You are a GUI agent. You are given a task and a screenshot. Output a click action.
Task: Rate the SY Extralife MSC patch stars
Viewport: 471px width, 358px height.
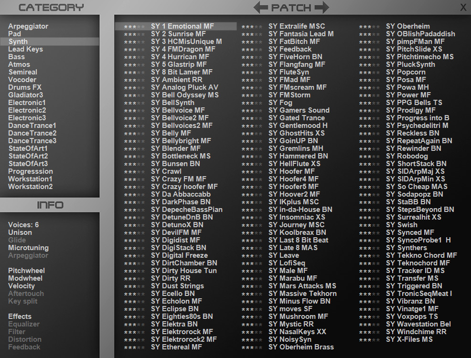[x=252, y=27]
